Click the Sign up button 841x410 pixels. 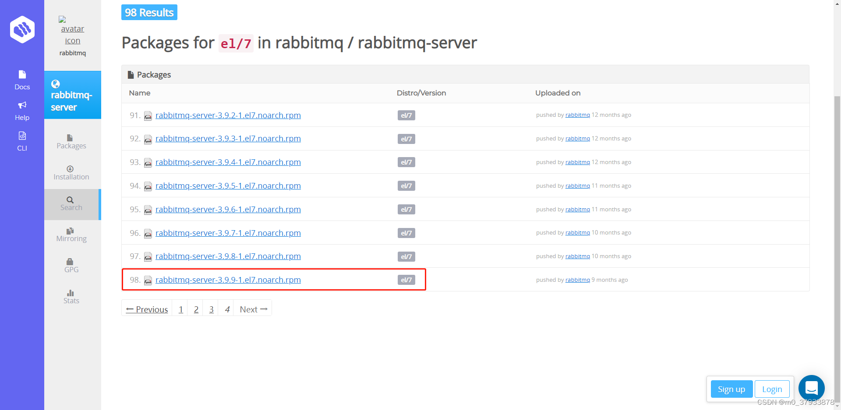[x=731, y=389]
